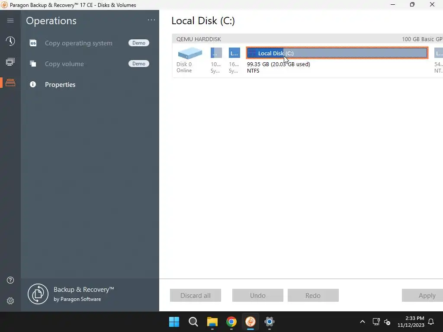The image size is (443, 332).
Task: Open the computers/backup source sidebar icon
Action: [x=10, y=62]
